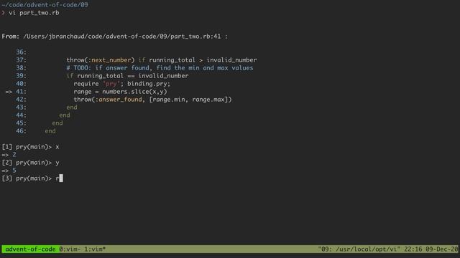The height and width of the screenshot is (258, 460).
Task: Click the tmux status text '"09:'
Action: pos(325,249)
